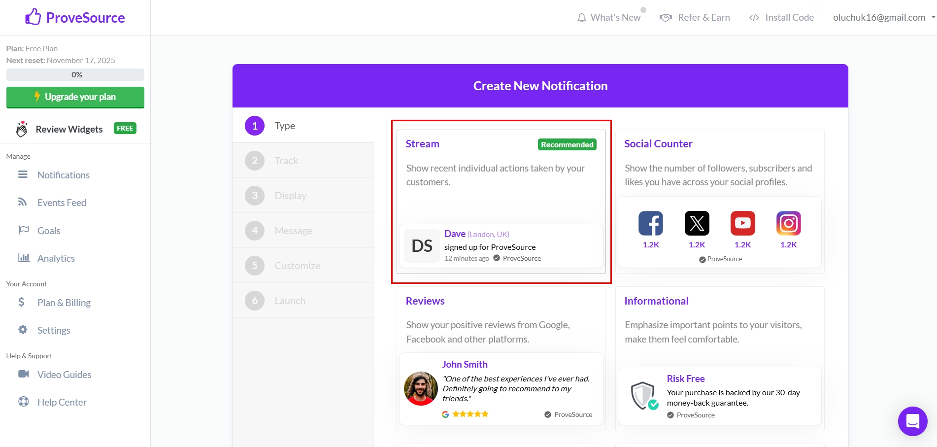The image size is (937, 447).
Task: Click the Upgrade your plan button
Action: click(75, 97)
